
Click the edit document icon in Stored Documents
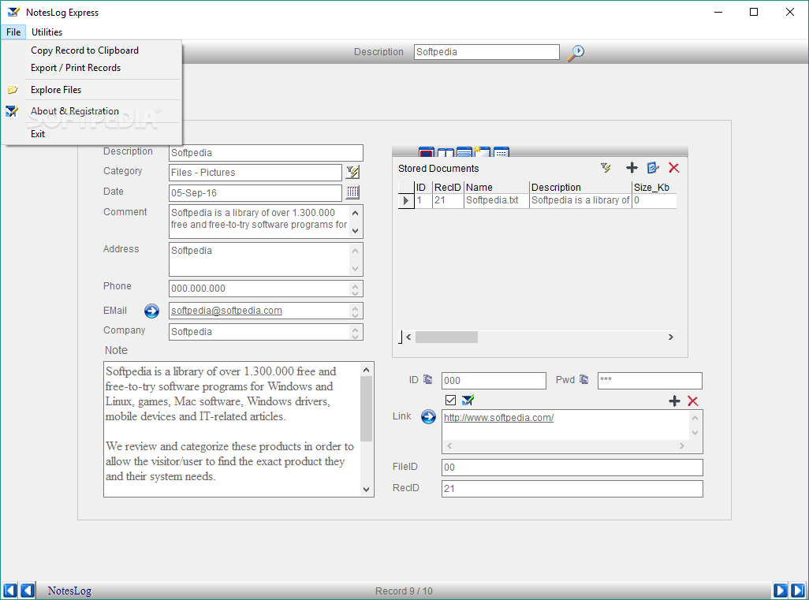pyautogui.click(x=653, y=168)
